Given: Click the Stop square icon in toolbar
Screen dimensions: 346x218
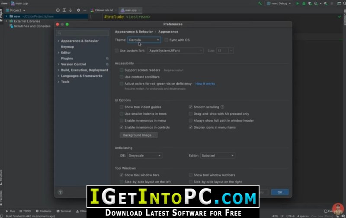Looking at the screenshot, I should 332,3.
